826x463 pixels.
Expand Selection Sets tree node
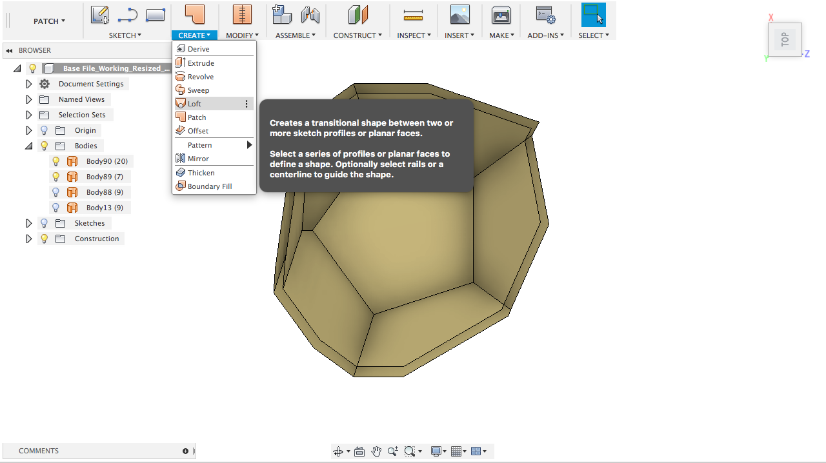(28, 115)
